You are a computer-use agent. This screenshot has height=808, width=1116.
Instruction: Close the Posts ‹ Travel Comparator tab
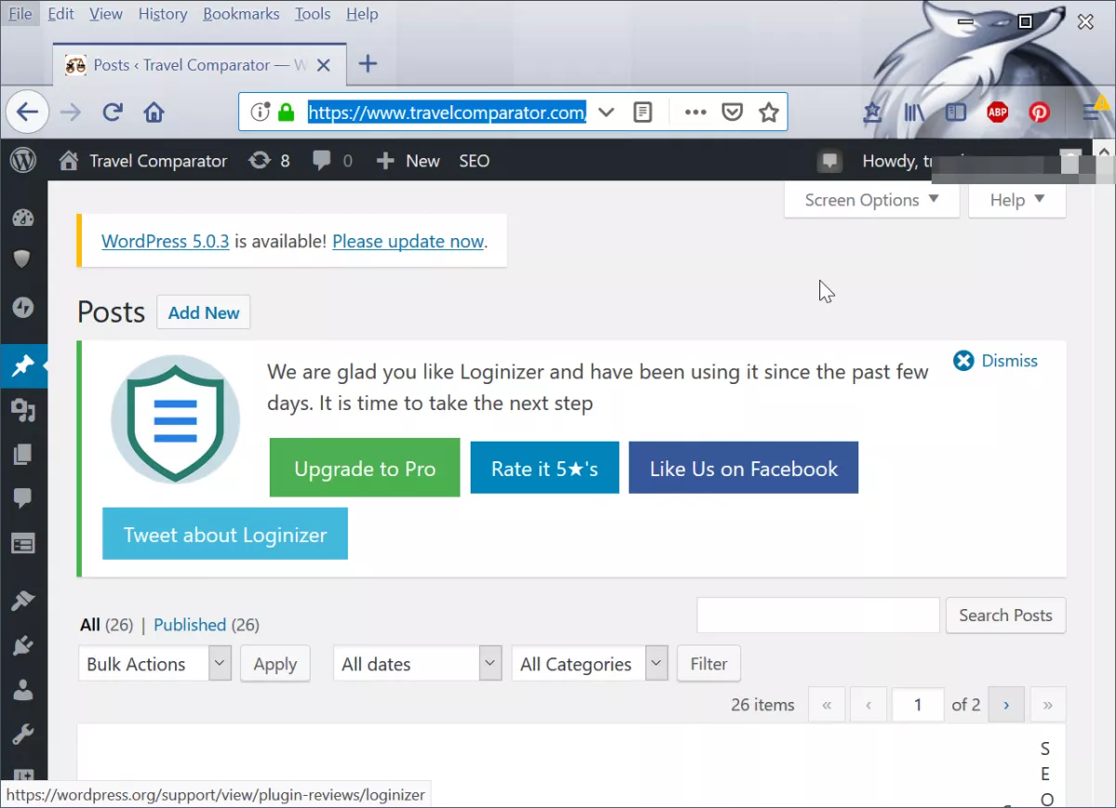coord(323,65)
